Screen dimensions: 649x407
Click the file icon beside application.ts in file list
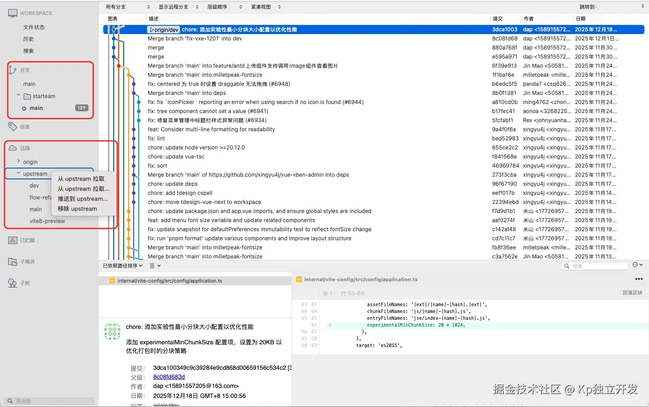click(112, 281)
